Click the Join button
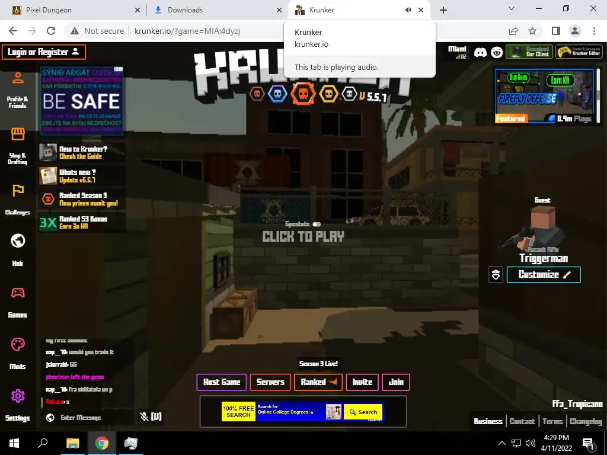607x455 pixels. coord(395,382)
